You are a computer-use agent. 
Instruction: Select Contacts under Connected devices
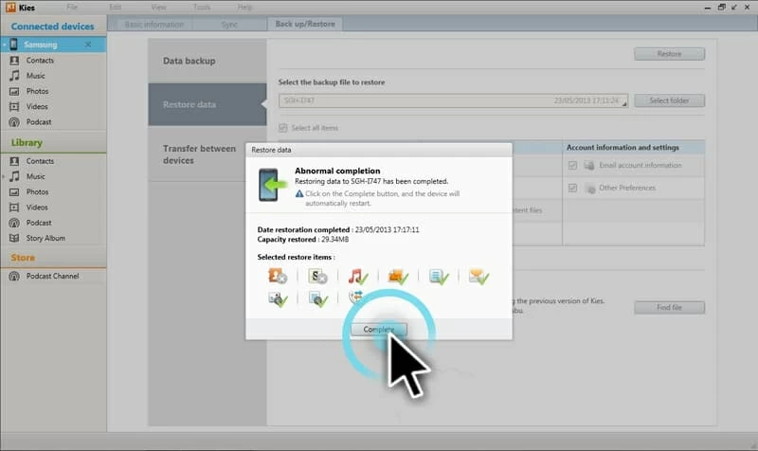(40, 61)
